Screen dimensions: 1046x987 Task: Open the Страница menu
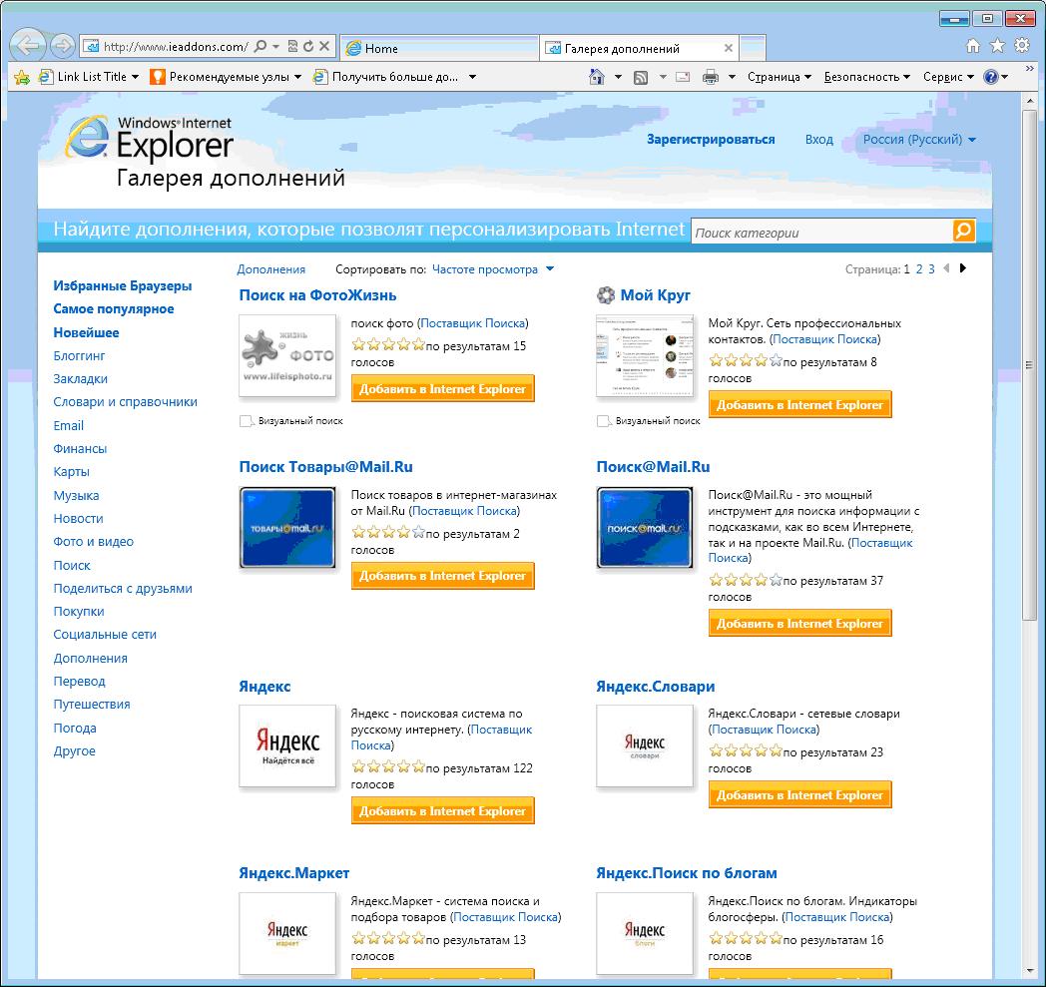(780, 77)
